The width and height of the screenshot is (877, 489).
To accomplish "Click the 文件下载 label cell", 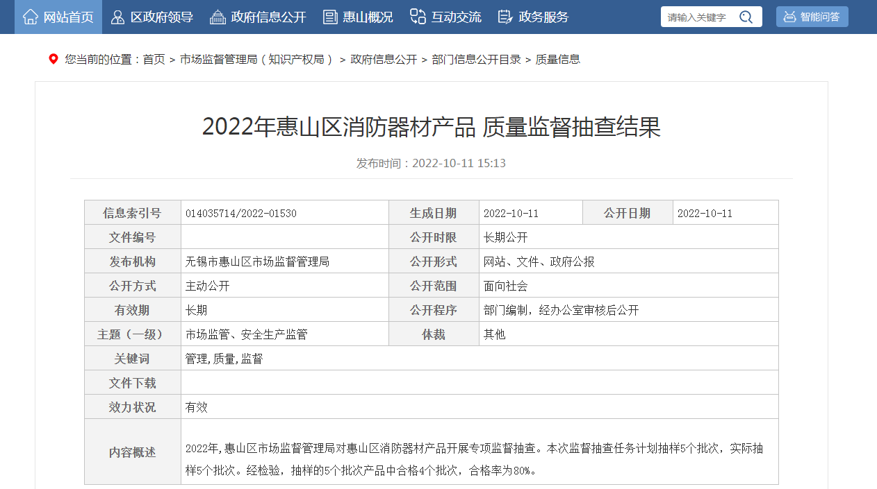I will [132, 383].
